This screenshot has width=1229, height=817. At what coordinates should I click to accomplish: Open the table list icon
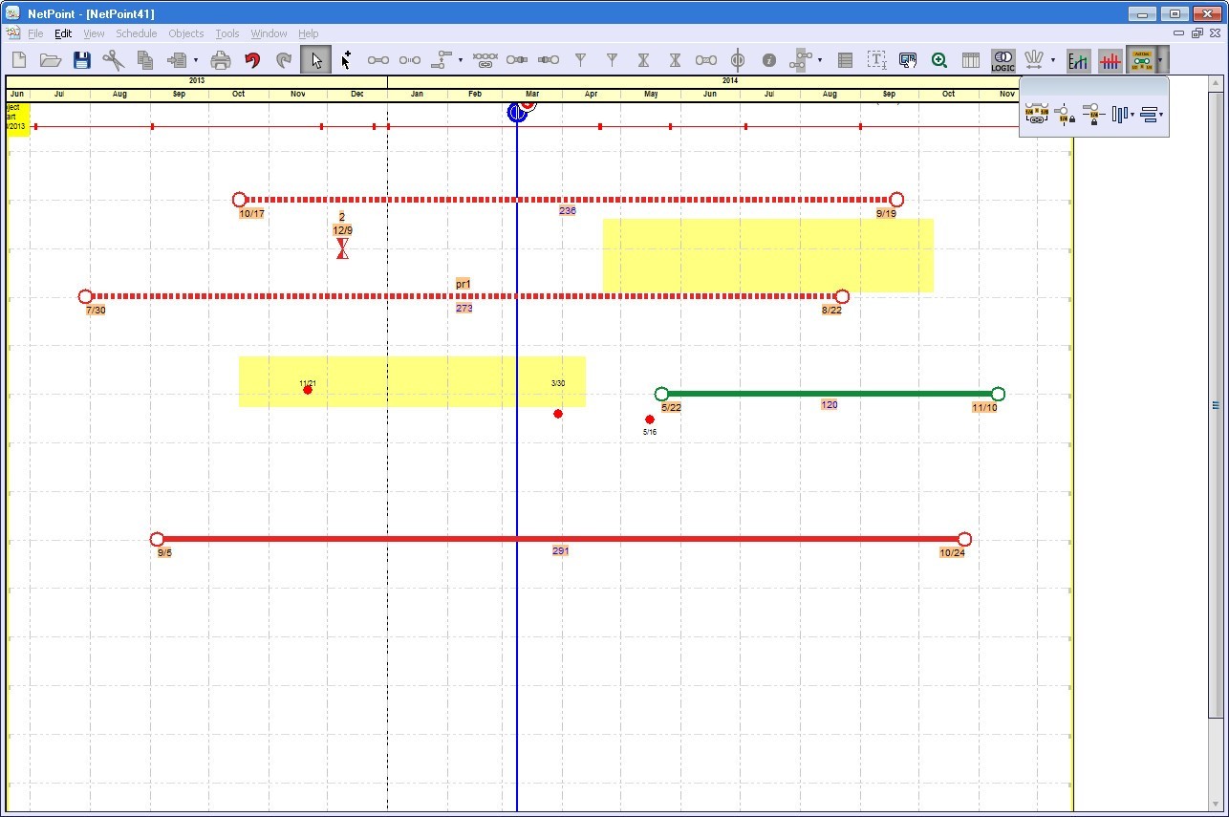(x=845, y=60)
